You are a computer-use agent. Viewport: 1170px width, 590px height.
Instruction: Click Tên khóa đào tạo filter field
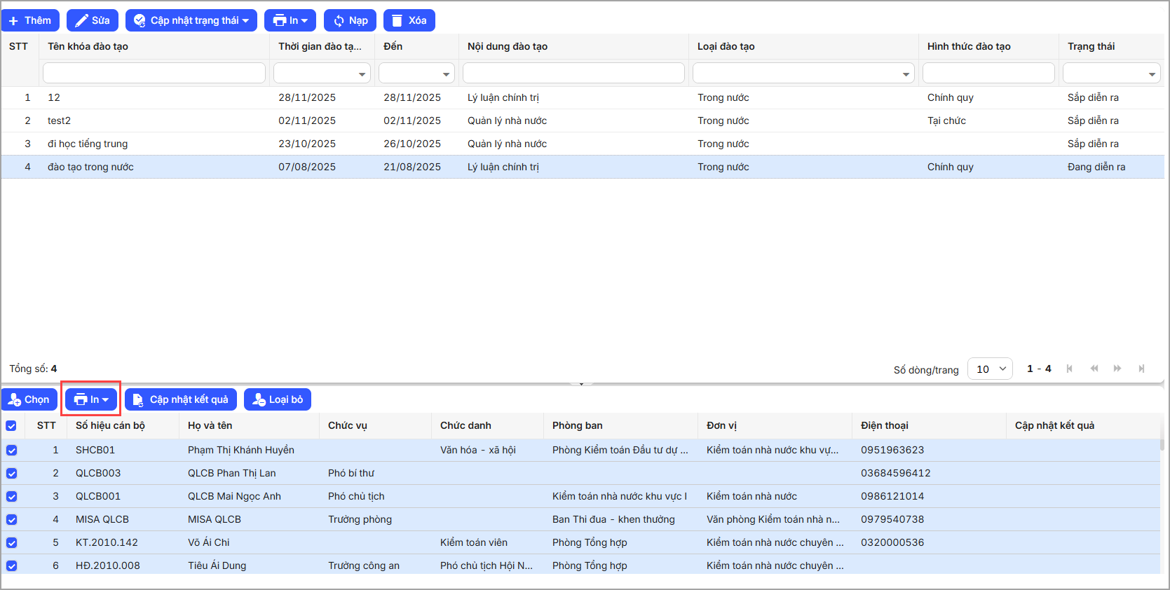(x=154, y=73)
